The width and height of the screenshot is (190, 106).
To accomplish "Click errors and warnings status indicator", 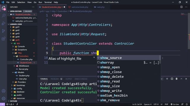I will coord(10,104).
